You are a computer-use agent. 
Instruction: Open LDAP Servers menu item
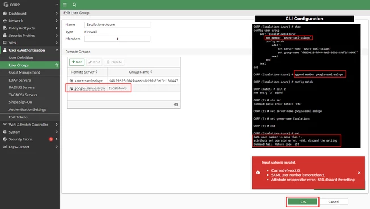(20, 80)
